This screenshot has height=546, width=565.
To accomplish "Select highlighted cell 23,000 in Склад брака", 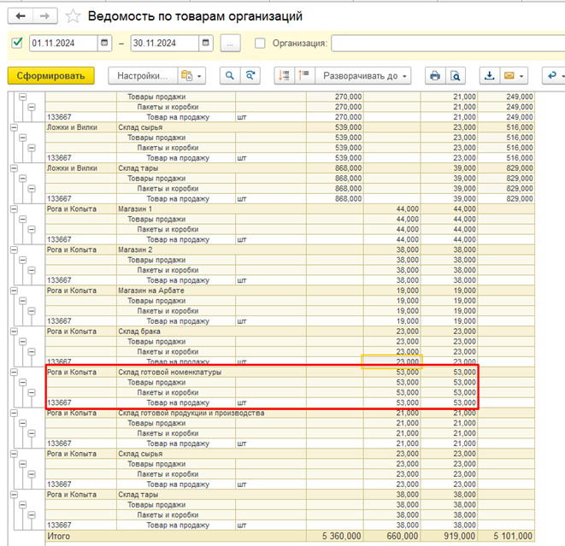I will click(x=392, y=361).
